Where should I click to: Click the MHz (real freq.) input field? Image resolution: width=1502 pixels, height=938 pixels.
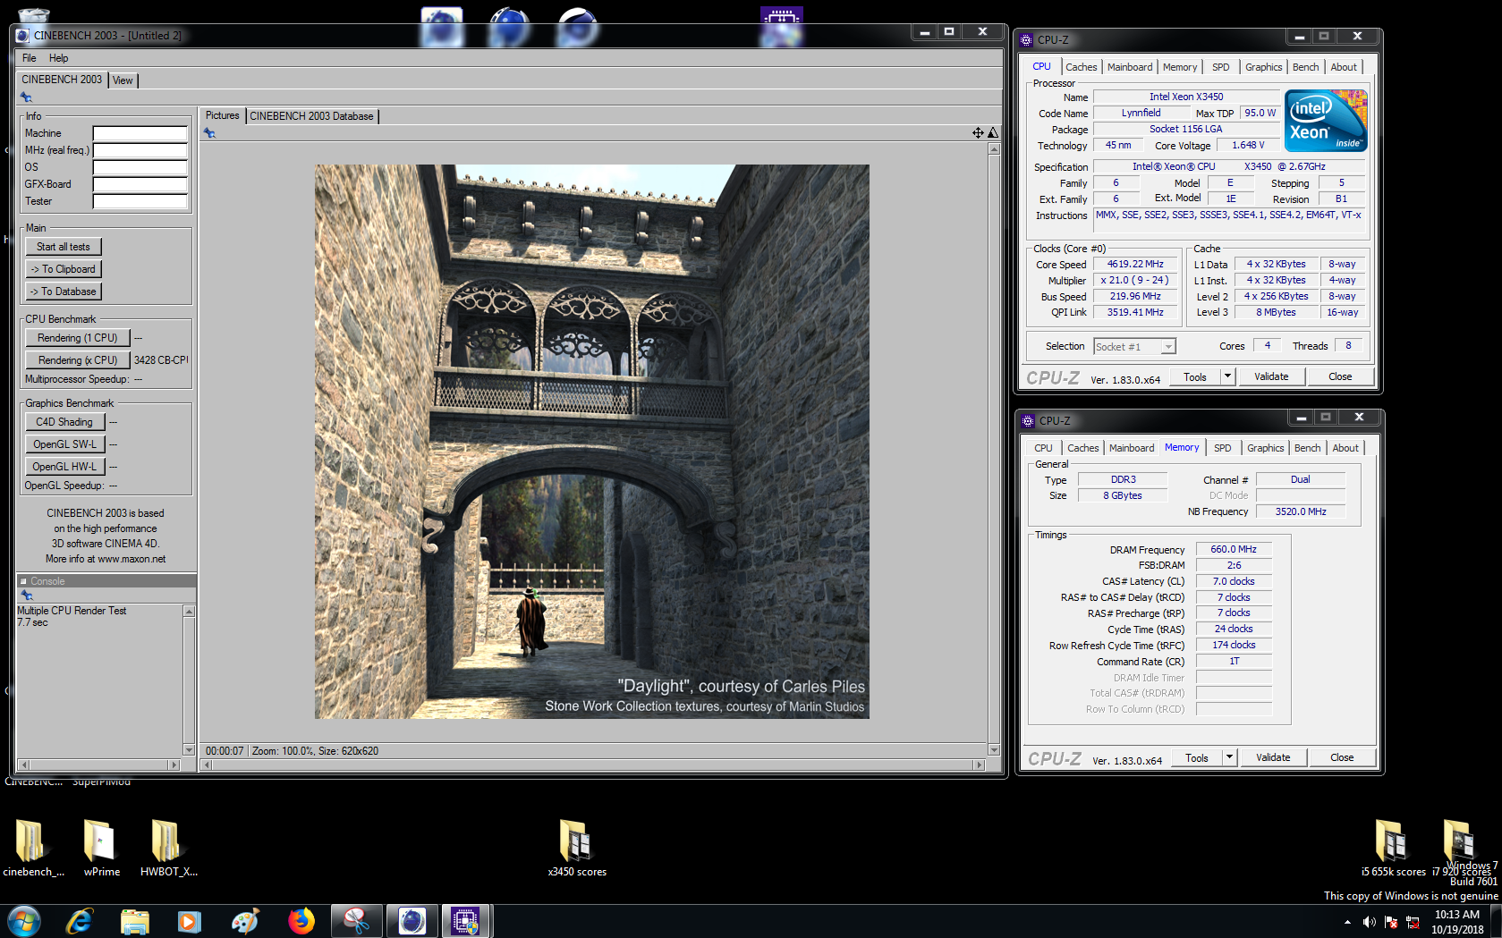click(140, 150)
